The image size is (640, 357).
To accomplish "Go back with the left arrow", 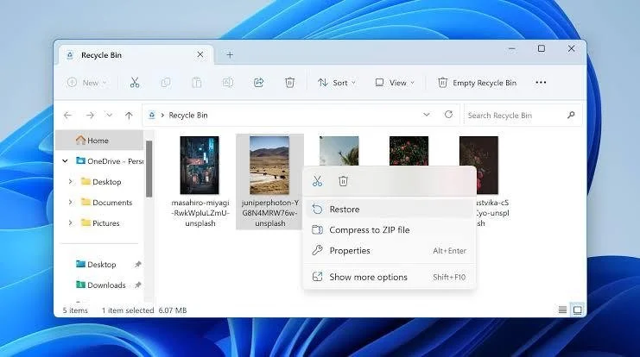I will [67, 116].
